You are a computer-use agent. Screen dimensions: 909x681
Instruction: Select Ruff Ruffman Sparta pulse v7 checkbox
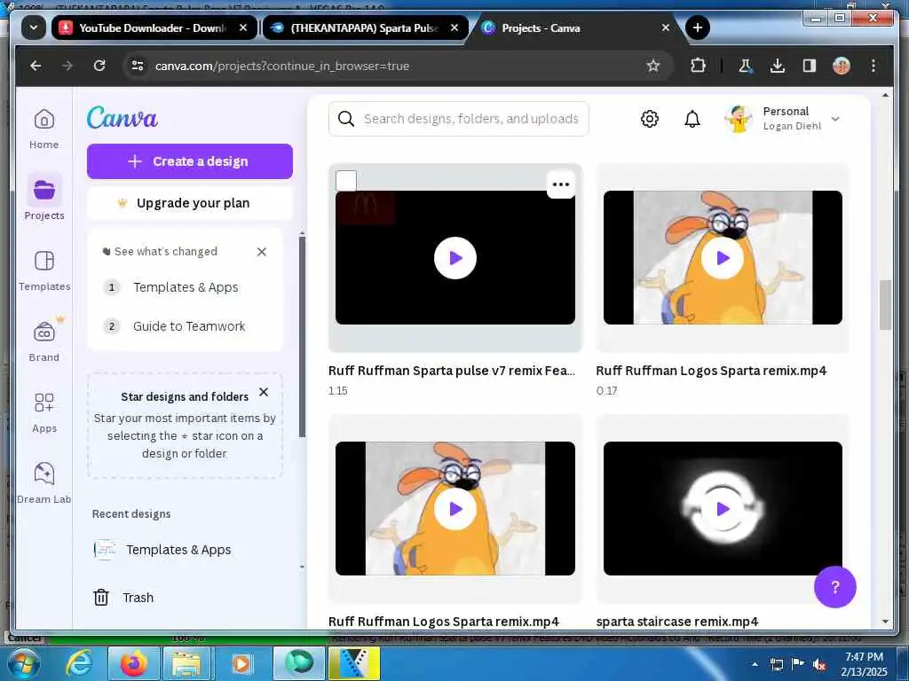click(x=346, y=181)
